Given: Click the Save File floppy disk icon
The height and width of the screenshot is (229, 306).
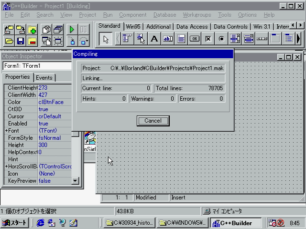Looking at the screenshot, I should [x=21, y=41].
